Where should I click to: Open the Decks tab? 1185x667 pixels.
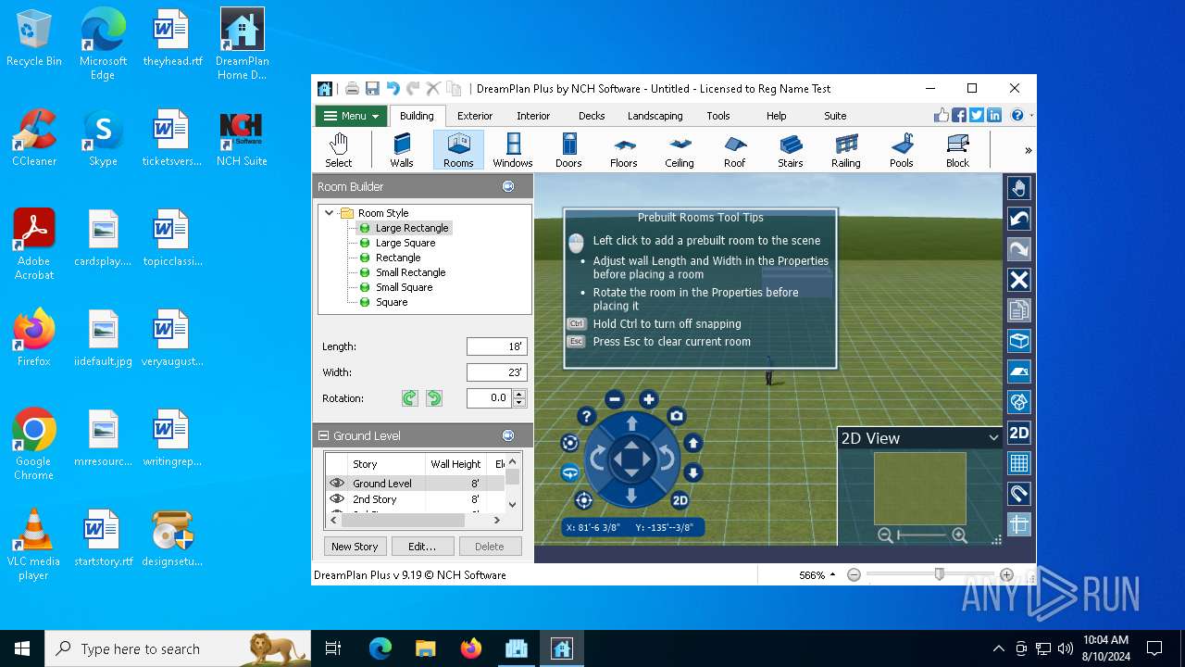pyautogui.click(x=592, y=116)
